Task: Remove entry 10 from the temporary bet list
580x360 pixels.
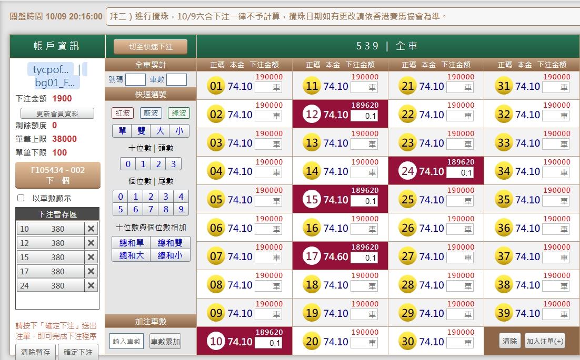Action: tap(91, 229)
